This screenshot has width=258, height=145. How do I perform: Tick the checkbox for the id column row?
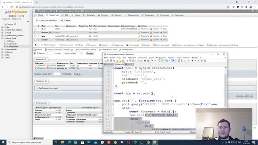(35, 29)
